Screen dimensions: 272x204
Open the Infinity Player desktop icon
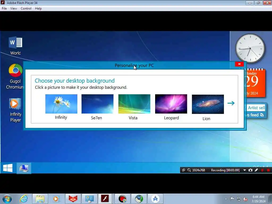15,110
